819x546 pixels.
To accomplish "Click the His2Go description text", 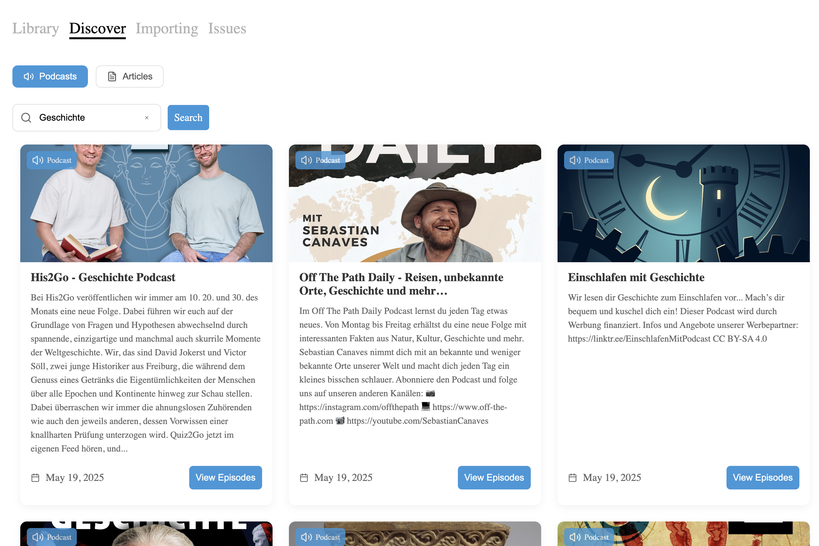I will [x=146, y=373].
